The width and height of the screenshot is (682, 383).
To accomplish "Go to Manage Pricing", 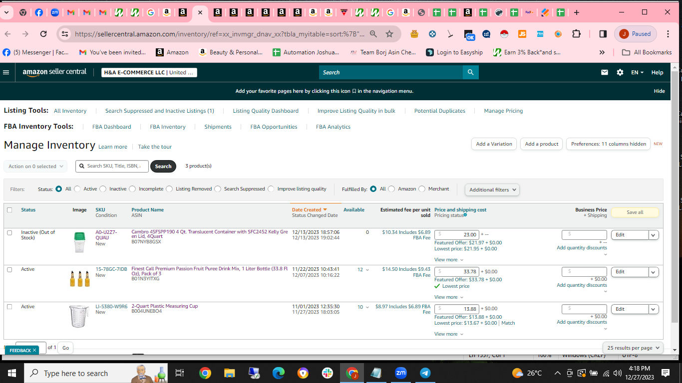I will pos(503,111).
